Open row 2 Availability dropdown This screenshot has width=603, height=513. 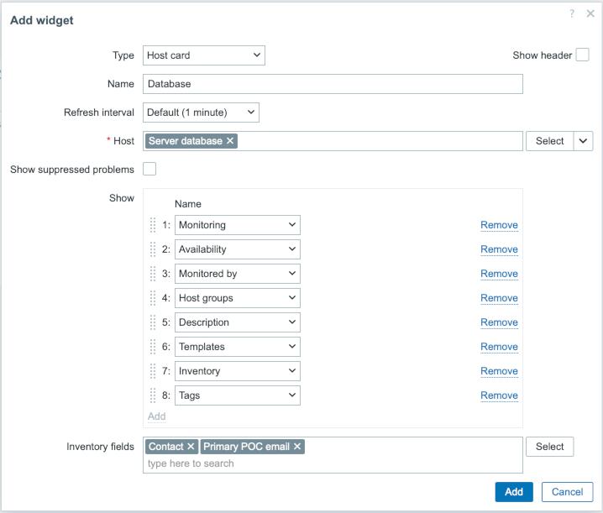coord(238,249)
